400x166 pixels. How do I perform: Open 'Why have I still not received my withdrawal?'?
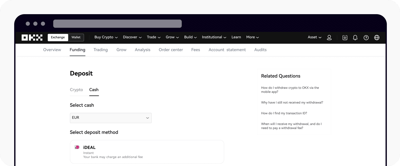[292, 102]
